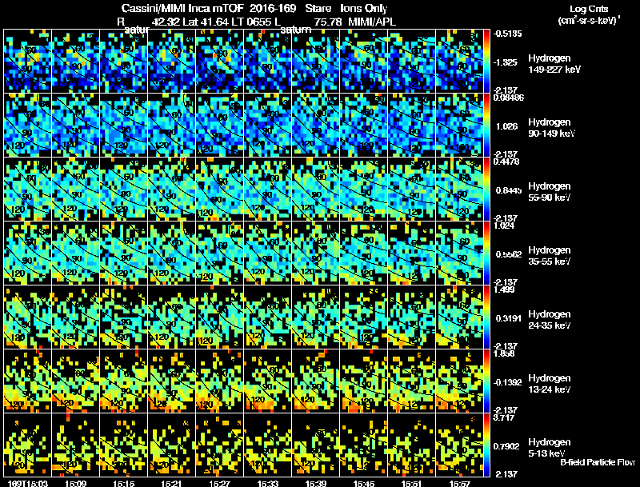Screen dimensions: 640x487
Task: Click the units label '(cm²-sr-s-keV)'
Action: coord(588,21)
